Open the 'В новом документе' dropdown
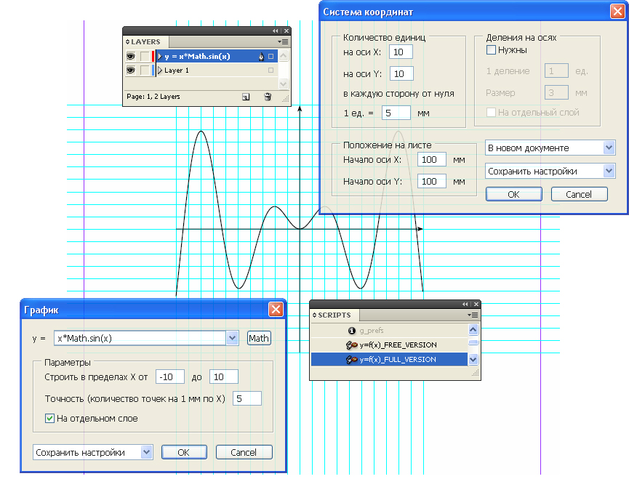 550,148
